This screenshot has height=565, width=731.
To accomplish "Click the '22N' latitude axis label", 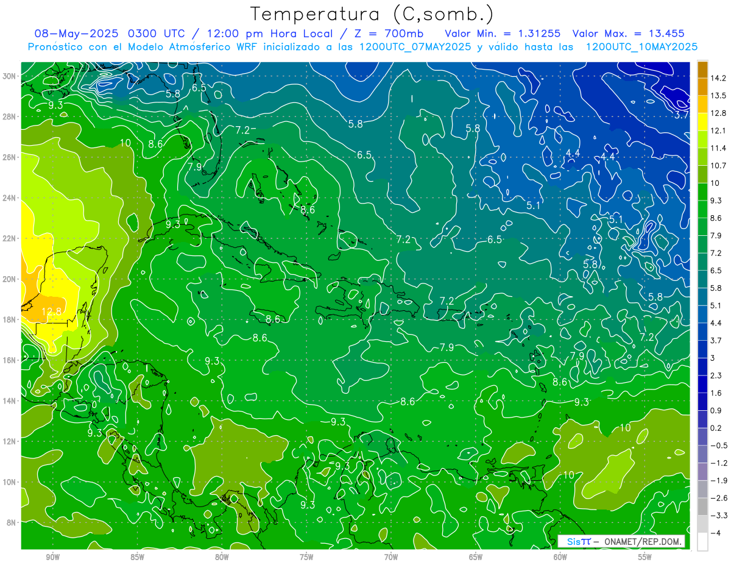I will [10, 238].
